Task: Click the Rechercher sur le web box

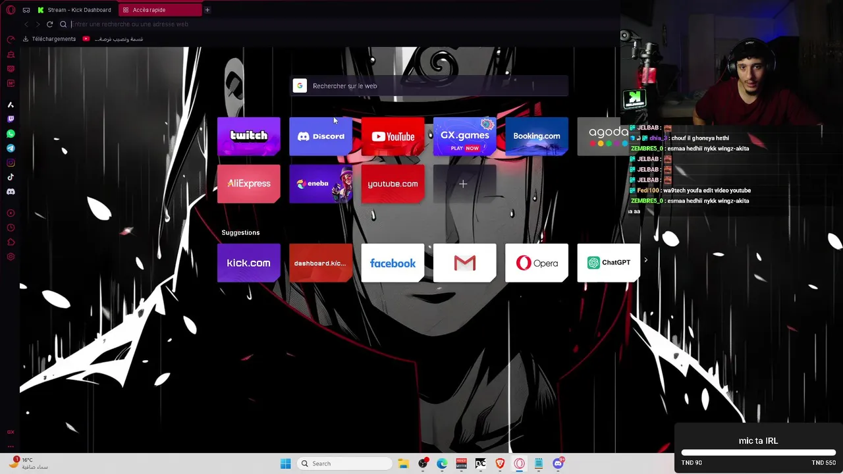Action: point(429,86)
